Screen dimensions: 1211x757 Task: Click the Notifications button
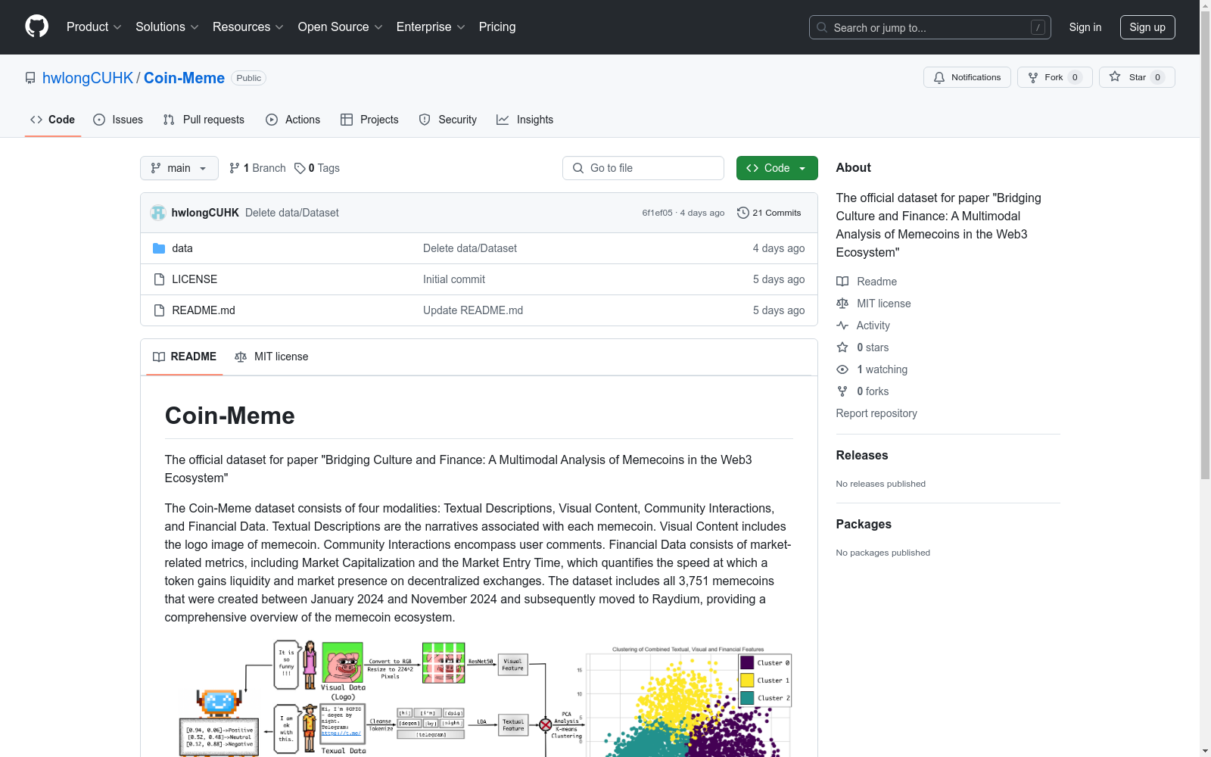pyautogui.click(x=967, y=77)
